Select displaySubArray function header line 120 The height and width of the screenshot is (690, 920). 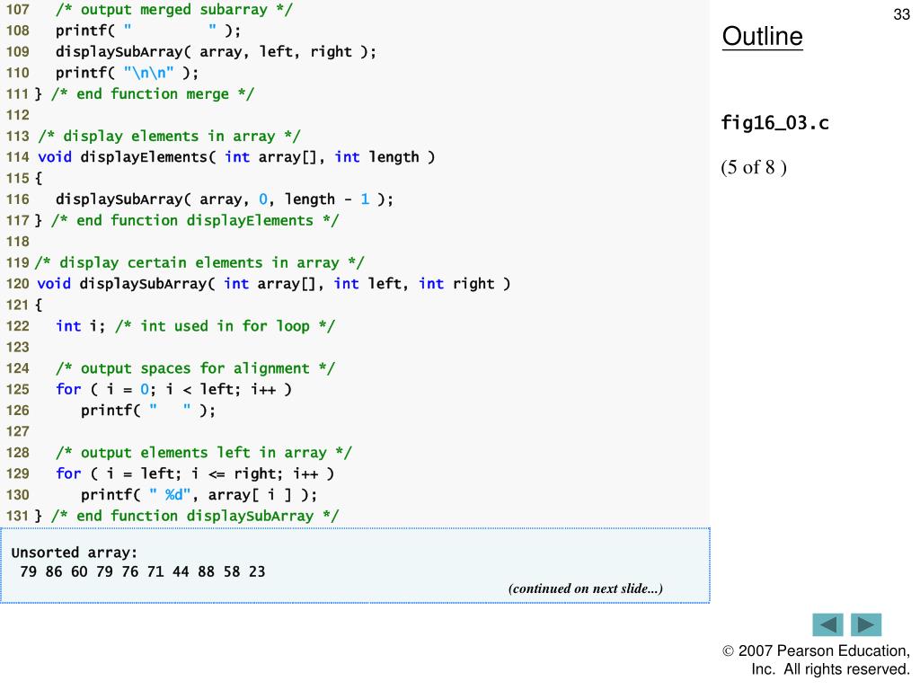(x=273, y=284)
